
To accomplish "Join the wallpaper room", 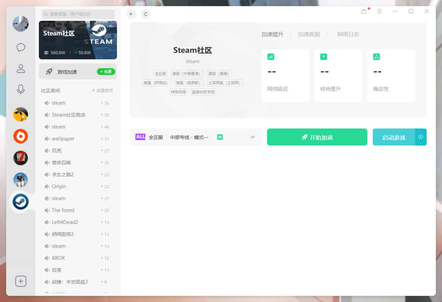I will pyautogui.click(x=78, y=138).
